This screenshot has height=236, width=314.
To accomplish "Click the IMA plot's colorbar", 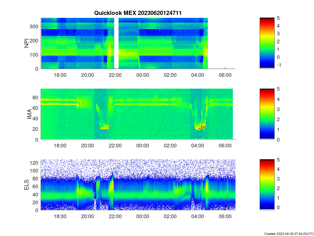I will point(267,114).
